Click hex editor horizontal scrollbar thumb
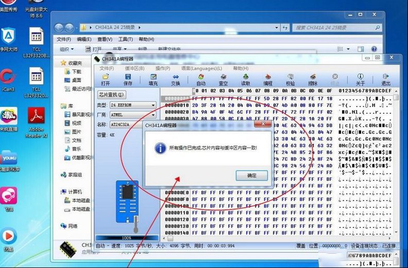The image size is (408, 268). 170,238
